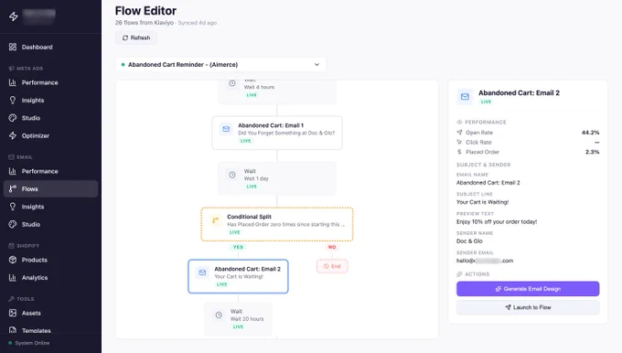The width and height of the screenshot is (622, 353).
Task: Click the NO branch label
Action: (x=332, y=247)
